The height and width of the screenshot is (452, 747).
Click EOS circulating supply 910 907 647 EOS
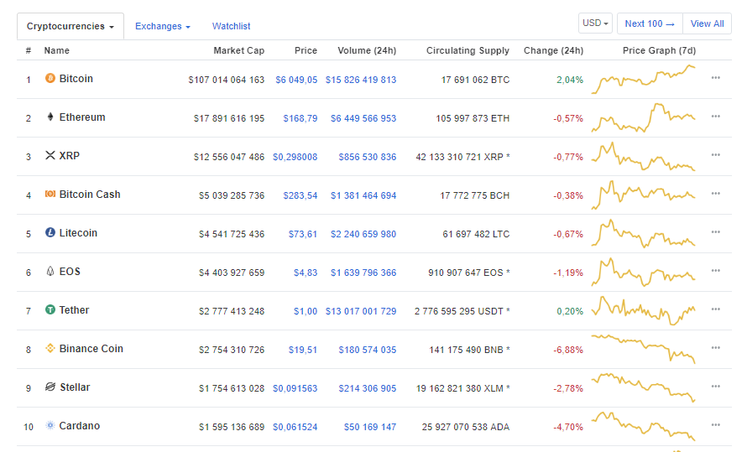(x=469, y=273)
